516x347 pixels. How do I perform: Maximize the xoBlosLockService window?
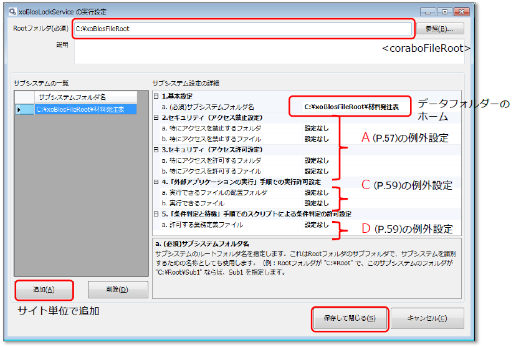tap(444, 12)
